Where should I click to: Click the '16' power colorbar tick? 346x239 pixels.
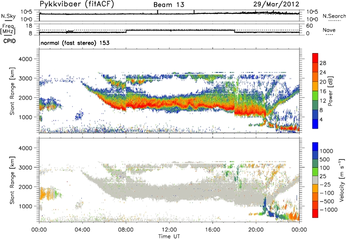pyautogui.click(x=323, y=91)
